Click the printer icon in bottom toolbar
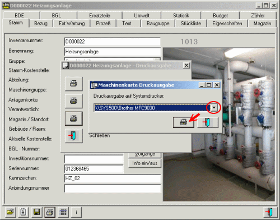 click(x=50, y=212)
